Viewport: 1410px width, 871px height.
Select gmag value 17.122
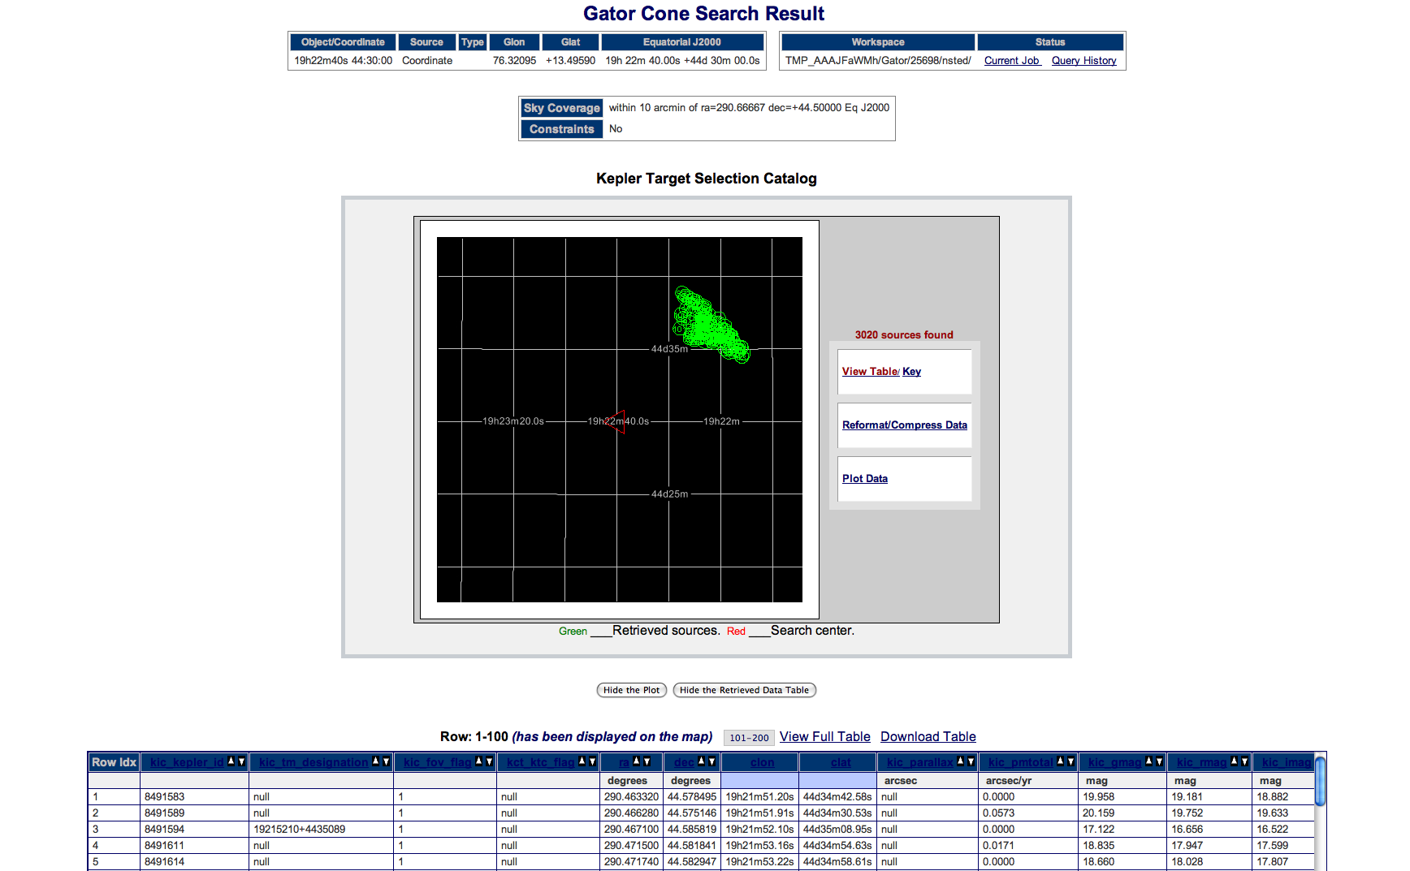pyautogui.click(x=1098, y=830)
